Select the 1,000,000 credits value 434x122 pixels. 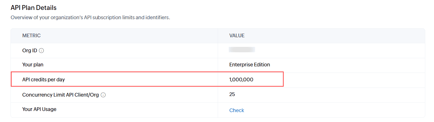(x=241, y=80)
